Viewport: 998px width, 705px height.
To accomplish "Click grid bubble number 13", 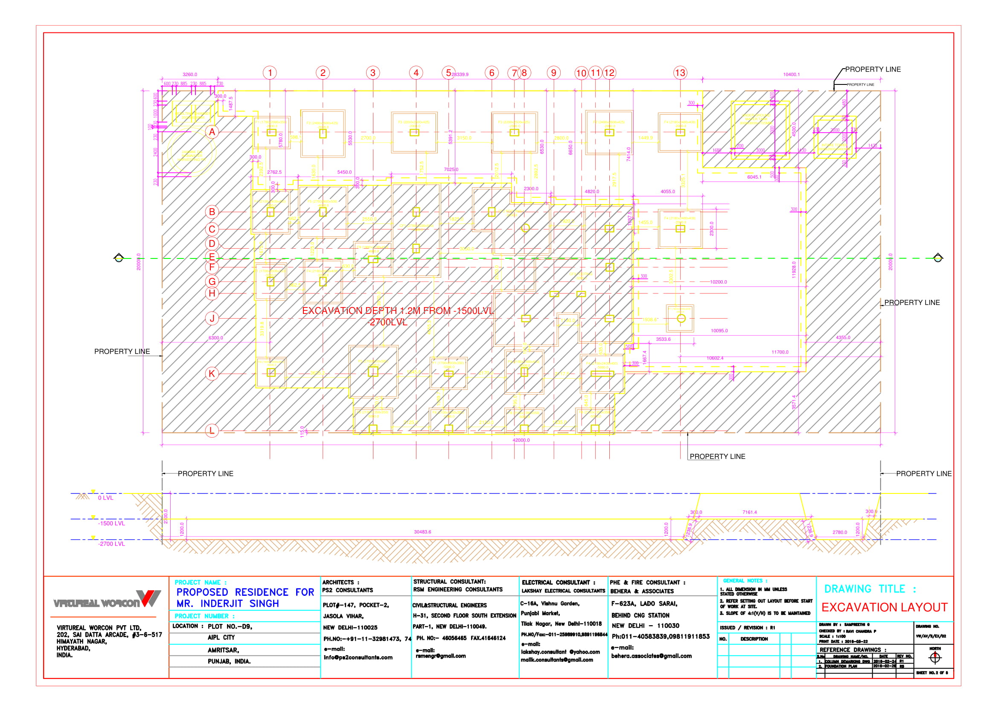I will pos(680,73).
